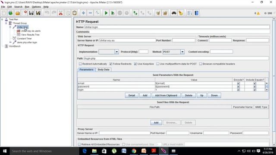Open the Search menu
The height and width of the screenshot is (155, 276).
coord(18,7)
